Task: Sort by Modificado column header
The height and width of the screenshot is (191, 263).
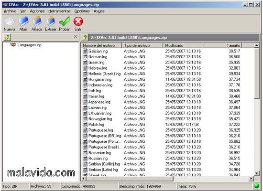Action: (183, 45)
